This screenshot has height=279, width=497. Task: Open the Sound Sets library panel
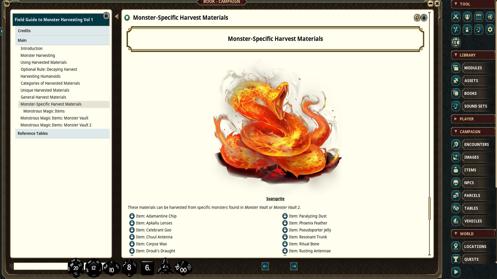[476, 106]
